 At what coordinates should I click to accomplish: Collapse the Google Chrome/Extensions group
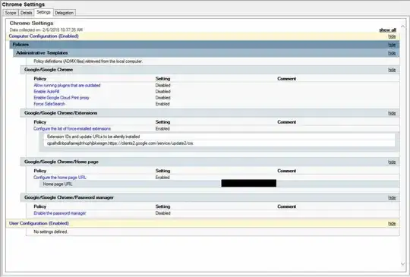392,113
